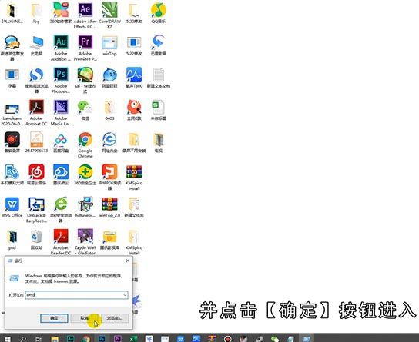The height and width of the screenshot is (342, 419).
Task: Select the Adobe Premiere Pro desktop icon
Action: coord(85,48)
